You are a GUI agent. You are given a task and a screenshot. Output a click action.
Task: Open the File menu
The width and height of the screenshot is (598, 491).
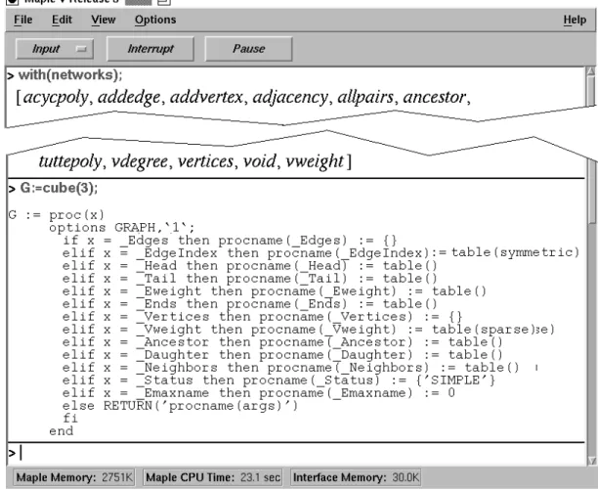22,20
